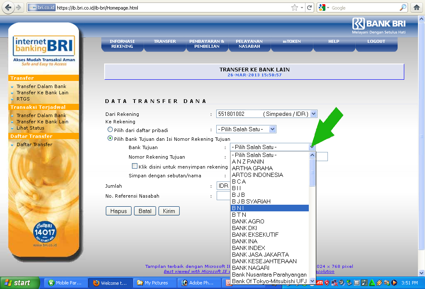Open the 'Dari Rekening' account dropdown
Image resolution: width=425 pixels, height=289 pixels.
pos(314,113)
